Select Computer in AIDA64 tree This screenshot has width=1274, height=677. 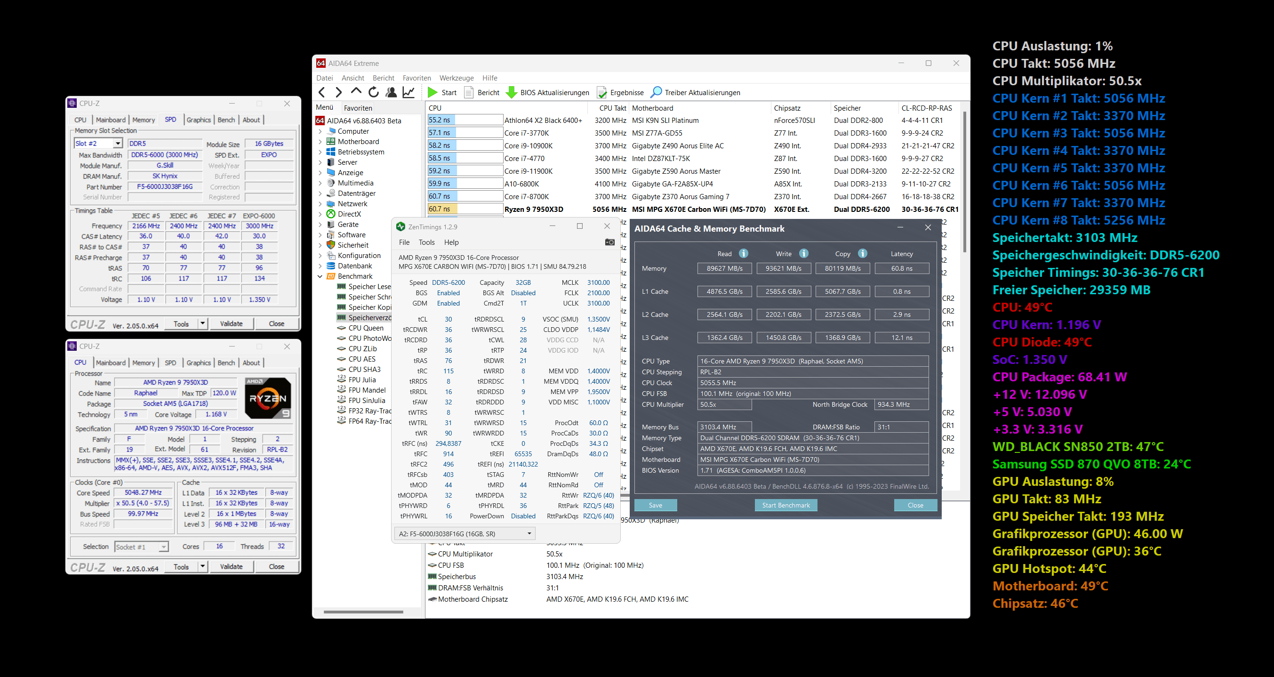(353, 131)
